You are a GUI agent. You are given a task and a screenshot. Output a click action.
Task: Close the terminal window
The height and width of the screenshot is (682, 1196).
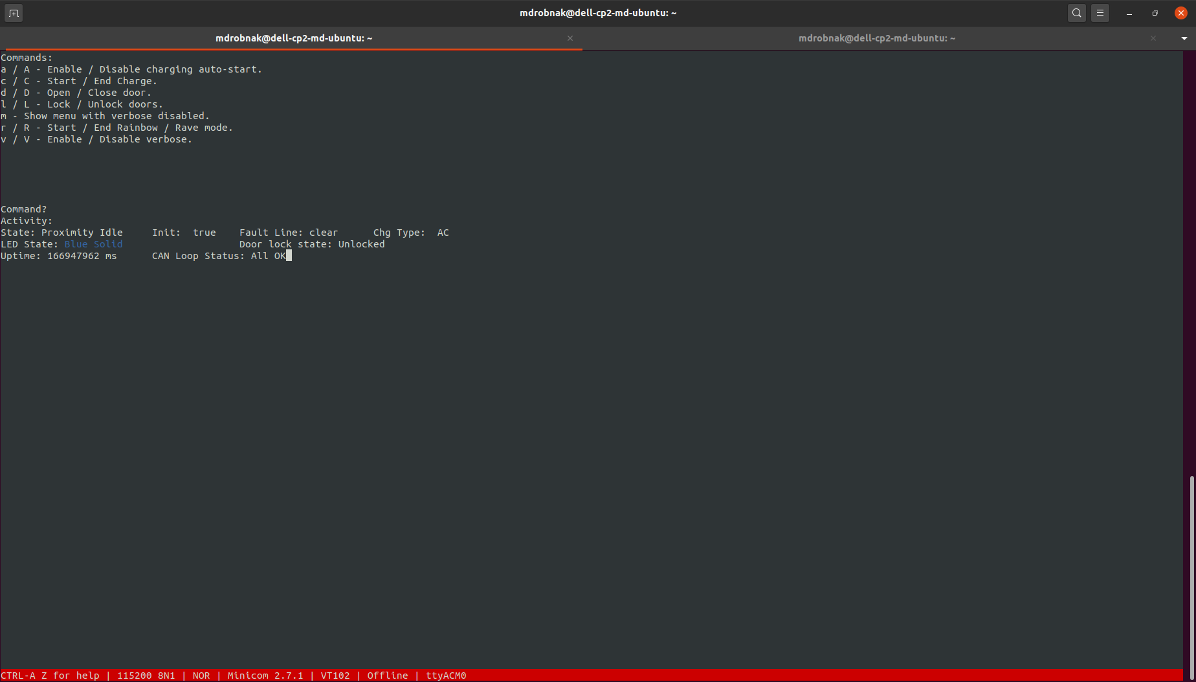[x=1180, y=13]
